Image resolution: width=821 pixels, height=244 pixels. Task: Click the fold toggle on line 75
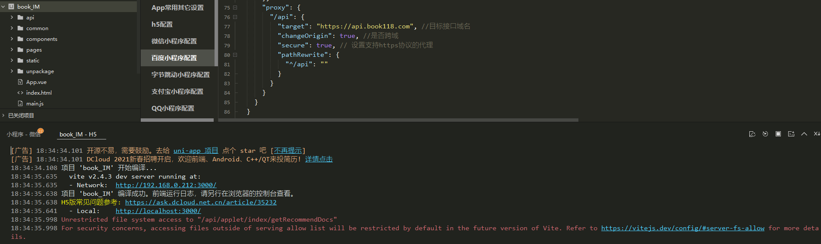point(235,8)
